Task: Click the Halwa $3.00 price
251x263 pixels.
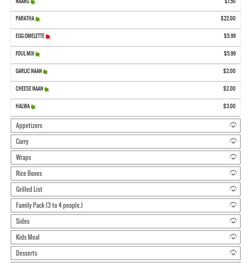Action: (x=229, y=106)
